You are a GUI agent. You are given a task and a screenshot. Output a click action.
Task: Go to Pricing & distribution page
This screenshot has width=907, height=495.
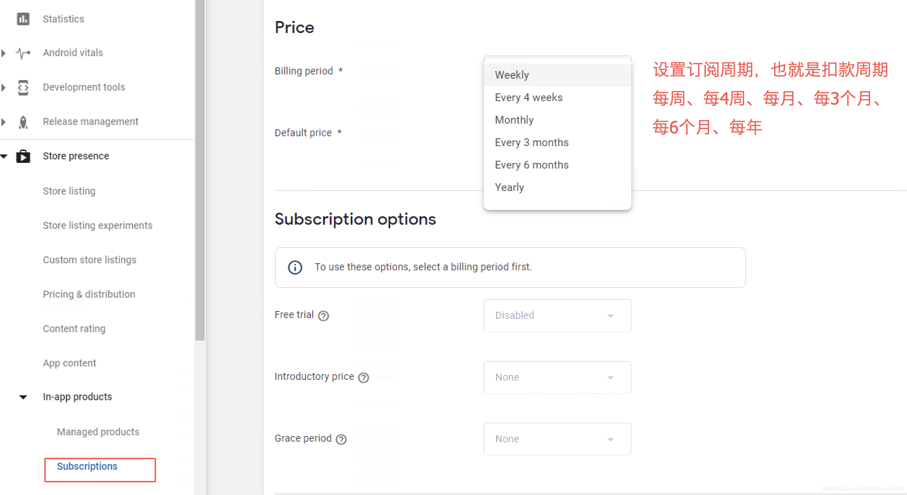tap(89, 294)
